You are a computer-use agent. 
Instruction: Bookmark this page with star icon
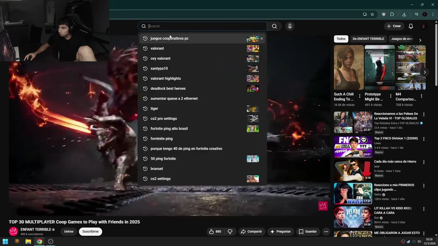coord(372,14)
